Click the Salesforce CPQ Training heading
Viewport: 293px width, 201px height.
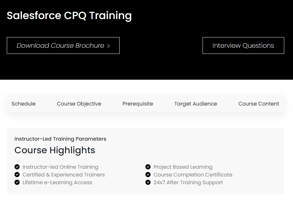pyautogui.click(x=69, y=15)
